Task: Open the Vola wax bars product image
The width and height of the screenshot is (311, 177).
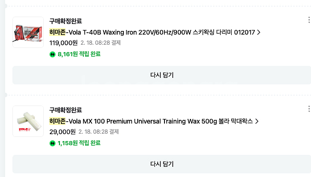Action: point(28,121)
